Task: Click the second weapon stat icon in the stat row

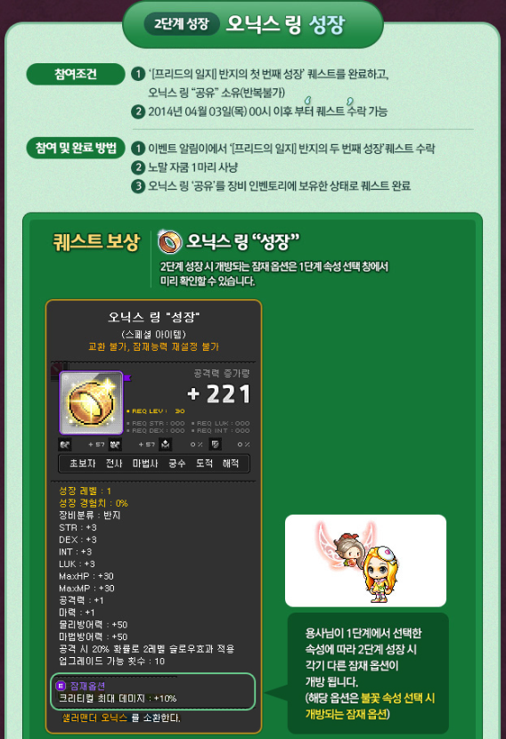Action: click(x=115, y=444)
